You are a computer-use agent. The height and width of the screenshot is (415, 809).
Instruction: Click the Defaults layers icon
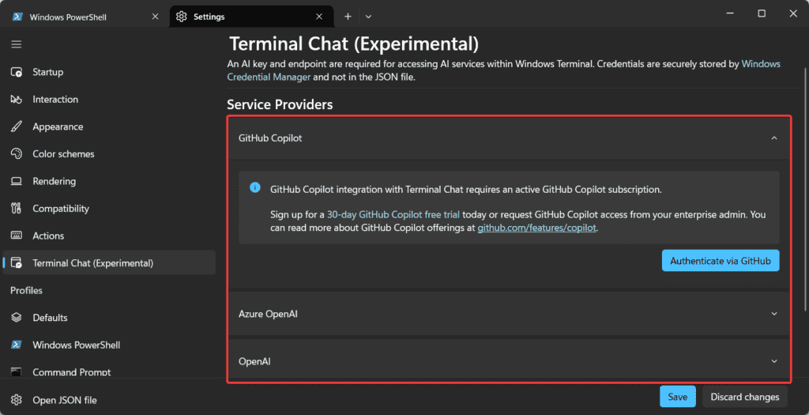[17, 318]
